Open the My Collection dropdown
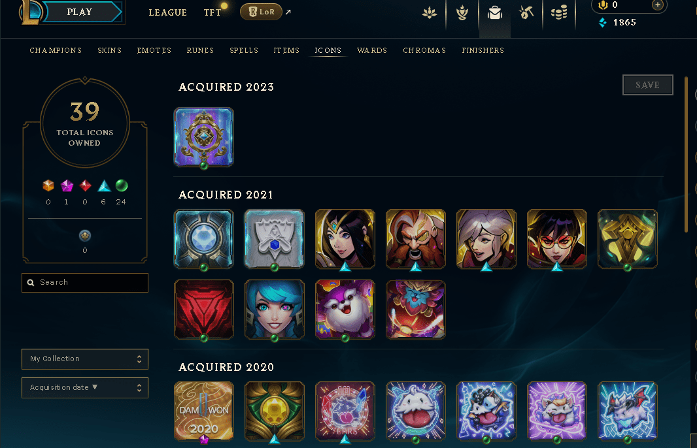Image resolution: width=697 pixels, height=448 pixels. tap(85, 359)
